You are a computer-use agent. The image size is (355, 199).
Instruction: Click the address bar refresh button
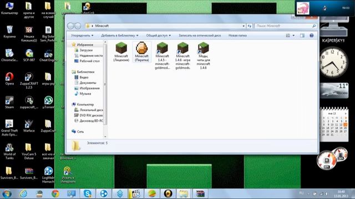(x=249, y=26)
